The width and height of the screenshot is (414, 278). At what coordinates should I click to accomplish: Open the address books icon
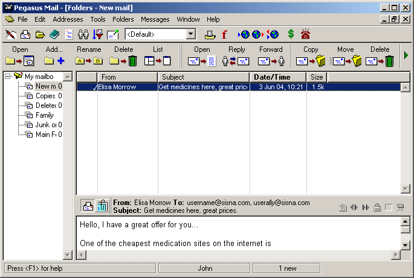[x=54, y=34]
